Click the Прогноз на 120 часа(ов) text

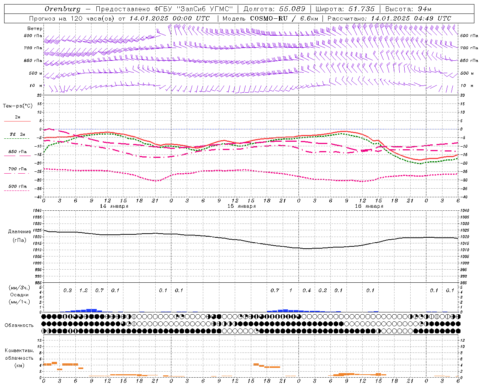[72, 18]
